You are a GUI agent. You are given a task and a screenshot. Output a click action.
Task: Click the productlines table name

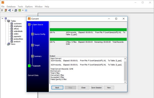pyautogui.click(x=18, y=39)
